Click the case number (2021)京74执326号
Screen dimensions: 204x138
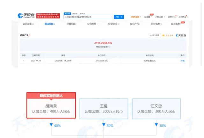pos(63,61)
